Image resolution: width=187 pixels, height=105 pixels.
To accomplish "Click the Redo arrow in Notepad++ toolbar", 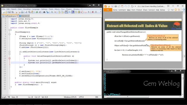I will coord(40,12).
